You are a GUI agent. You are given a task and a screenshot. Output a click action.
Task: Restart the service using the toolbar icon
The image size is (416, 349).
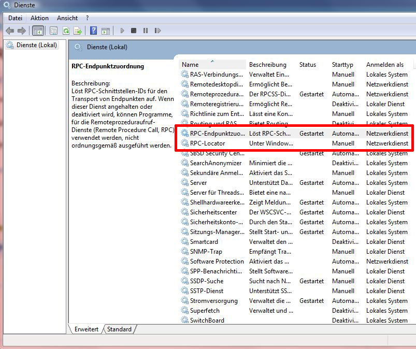point(157,31)
